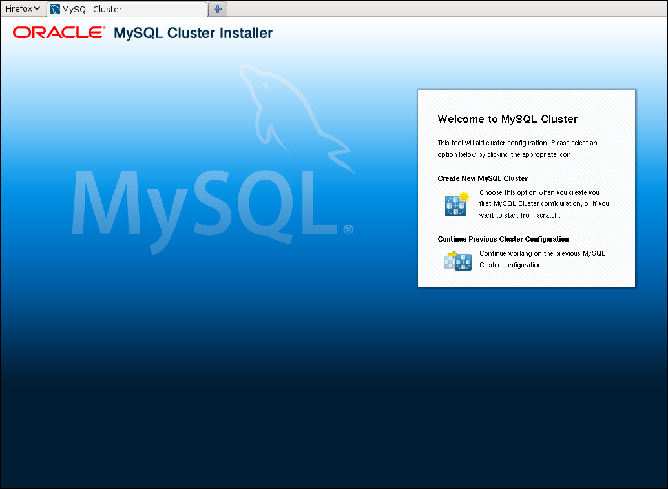This screenshot has width=668, height=489.
Task: Click the red Oracle logo
Action: tap(58, 33)
